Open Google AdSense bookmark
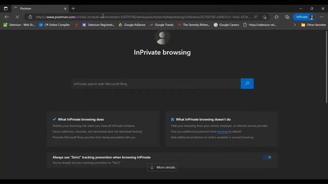 (132, 25)
